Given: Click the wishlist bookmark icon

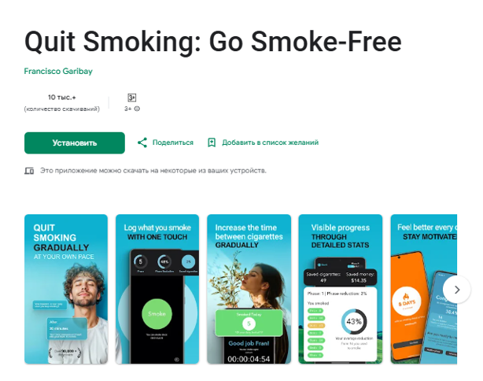Looking at the screenshot, I should [x=212, y=142].
